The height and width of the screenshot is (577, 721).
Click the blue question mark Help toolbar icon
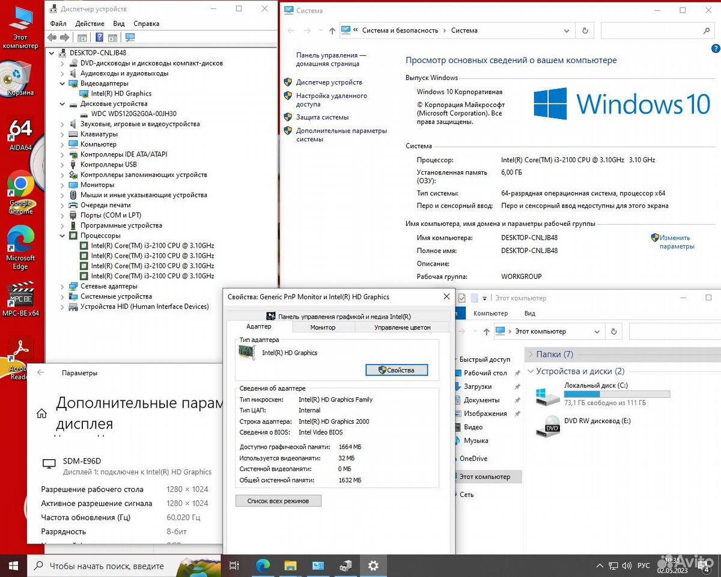(99, 37)
